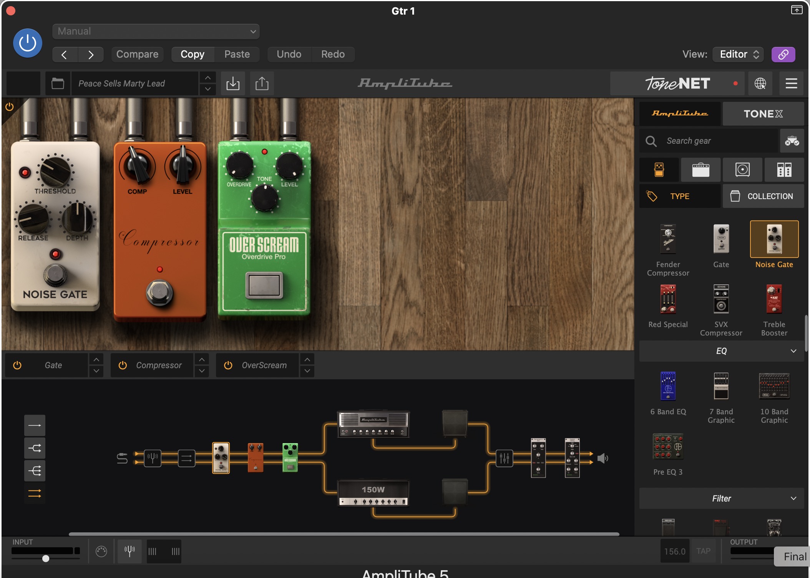Open ToneNET panel

click(x=677, y=83)
